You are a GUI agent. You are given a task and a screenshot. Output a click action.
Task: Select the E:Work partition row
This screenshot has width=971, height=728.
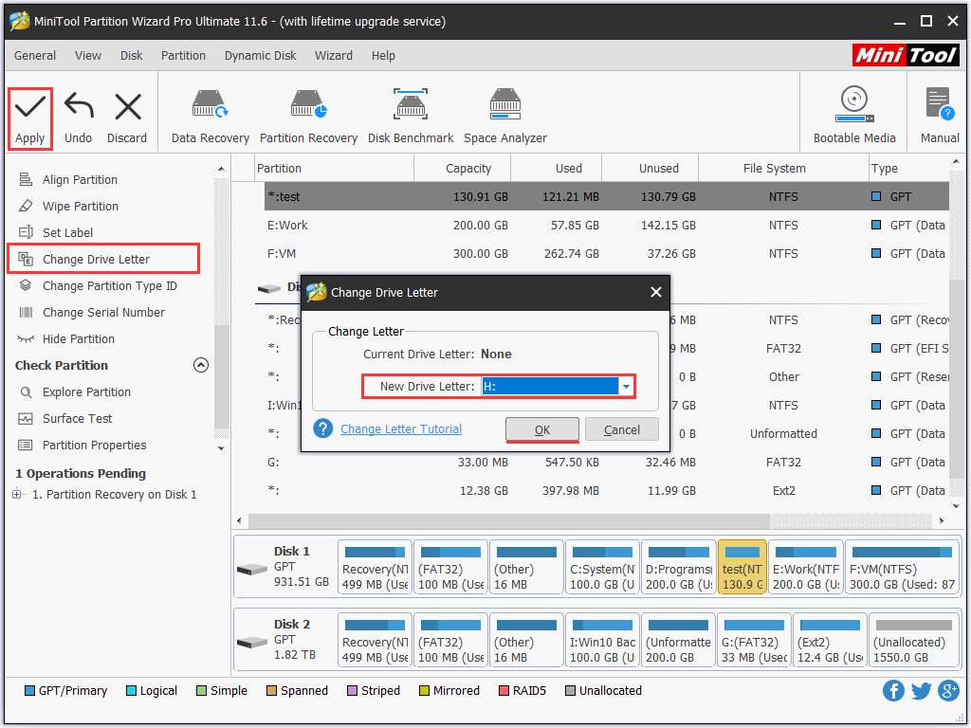[606, 226]
